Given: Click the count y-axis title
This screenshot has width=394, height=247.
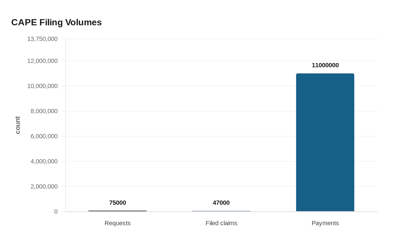Looking at the screenshot, I should point(17,124).
